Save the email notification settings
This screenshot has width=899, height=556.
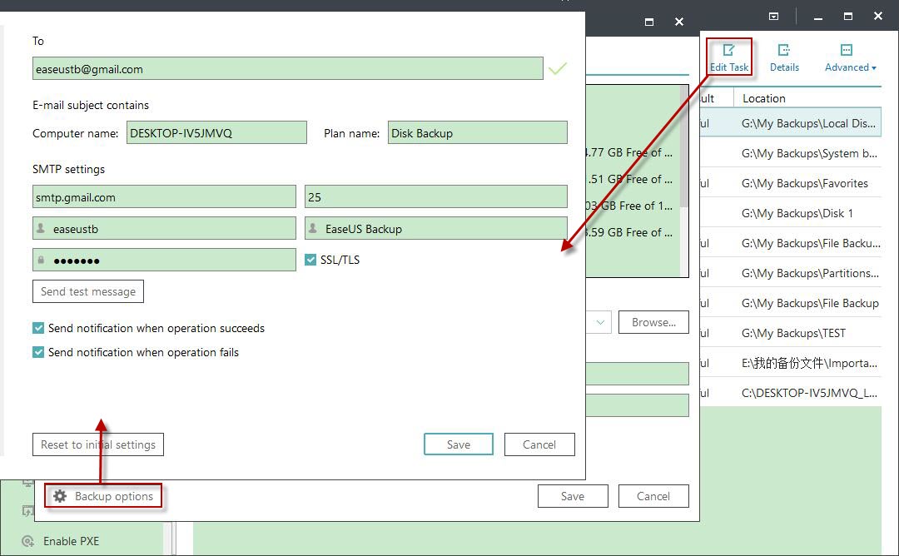pos(458,444)
